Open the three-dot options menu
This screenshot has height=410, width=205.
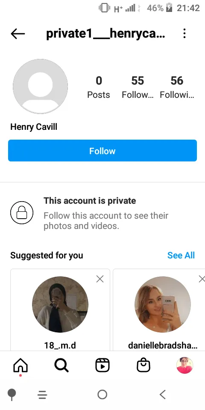[x=184, y=33]
